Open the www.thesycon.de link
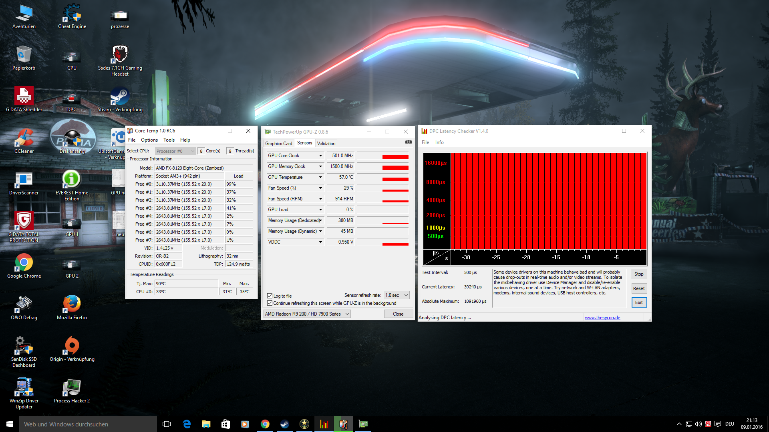The image size is (769, 432). pos(602,318)
